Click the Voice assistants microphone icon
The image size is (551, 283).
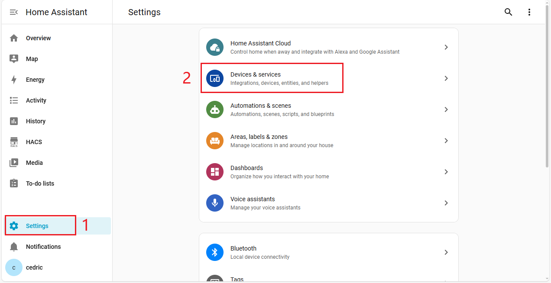pyautogui.click(x=215, y=203)
